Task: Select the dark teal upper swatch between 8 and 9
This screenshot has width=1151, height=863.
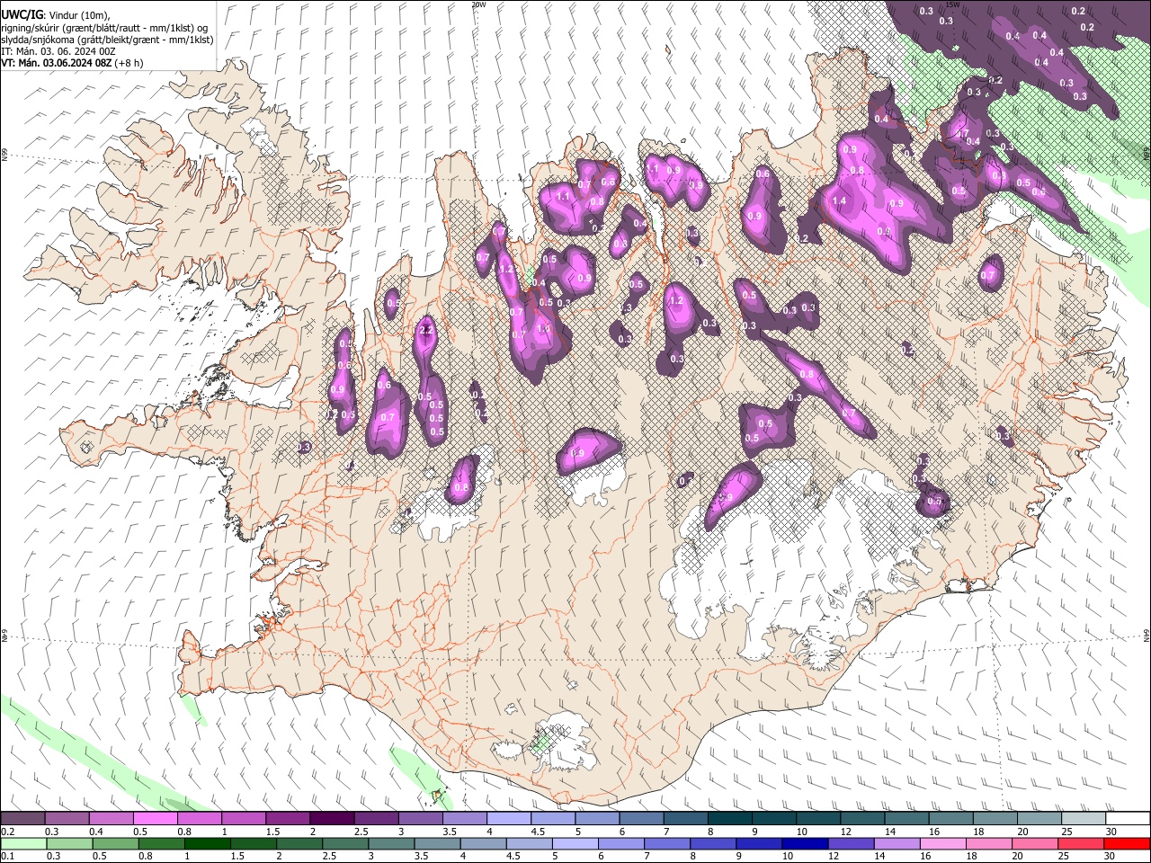Action: point(729,819)
